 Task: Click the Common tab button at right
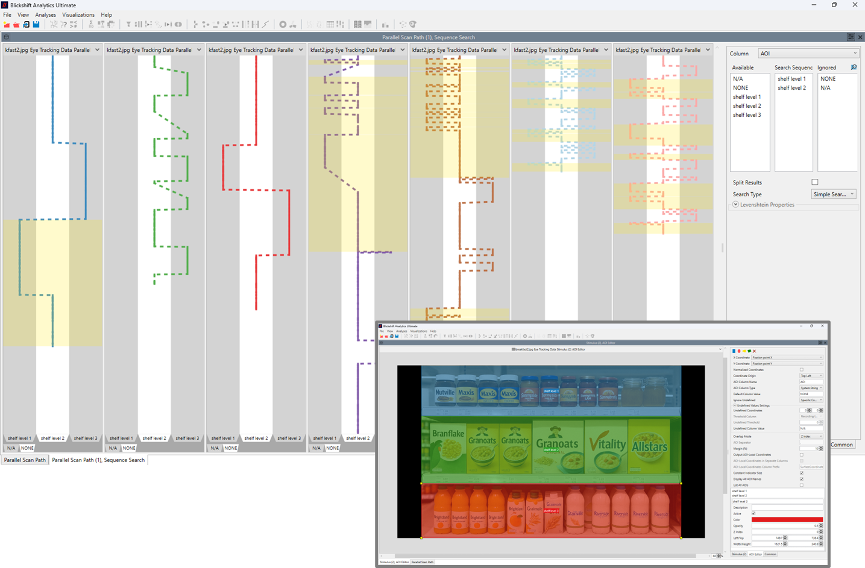click(x=841, y=445)
